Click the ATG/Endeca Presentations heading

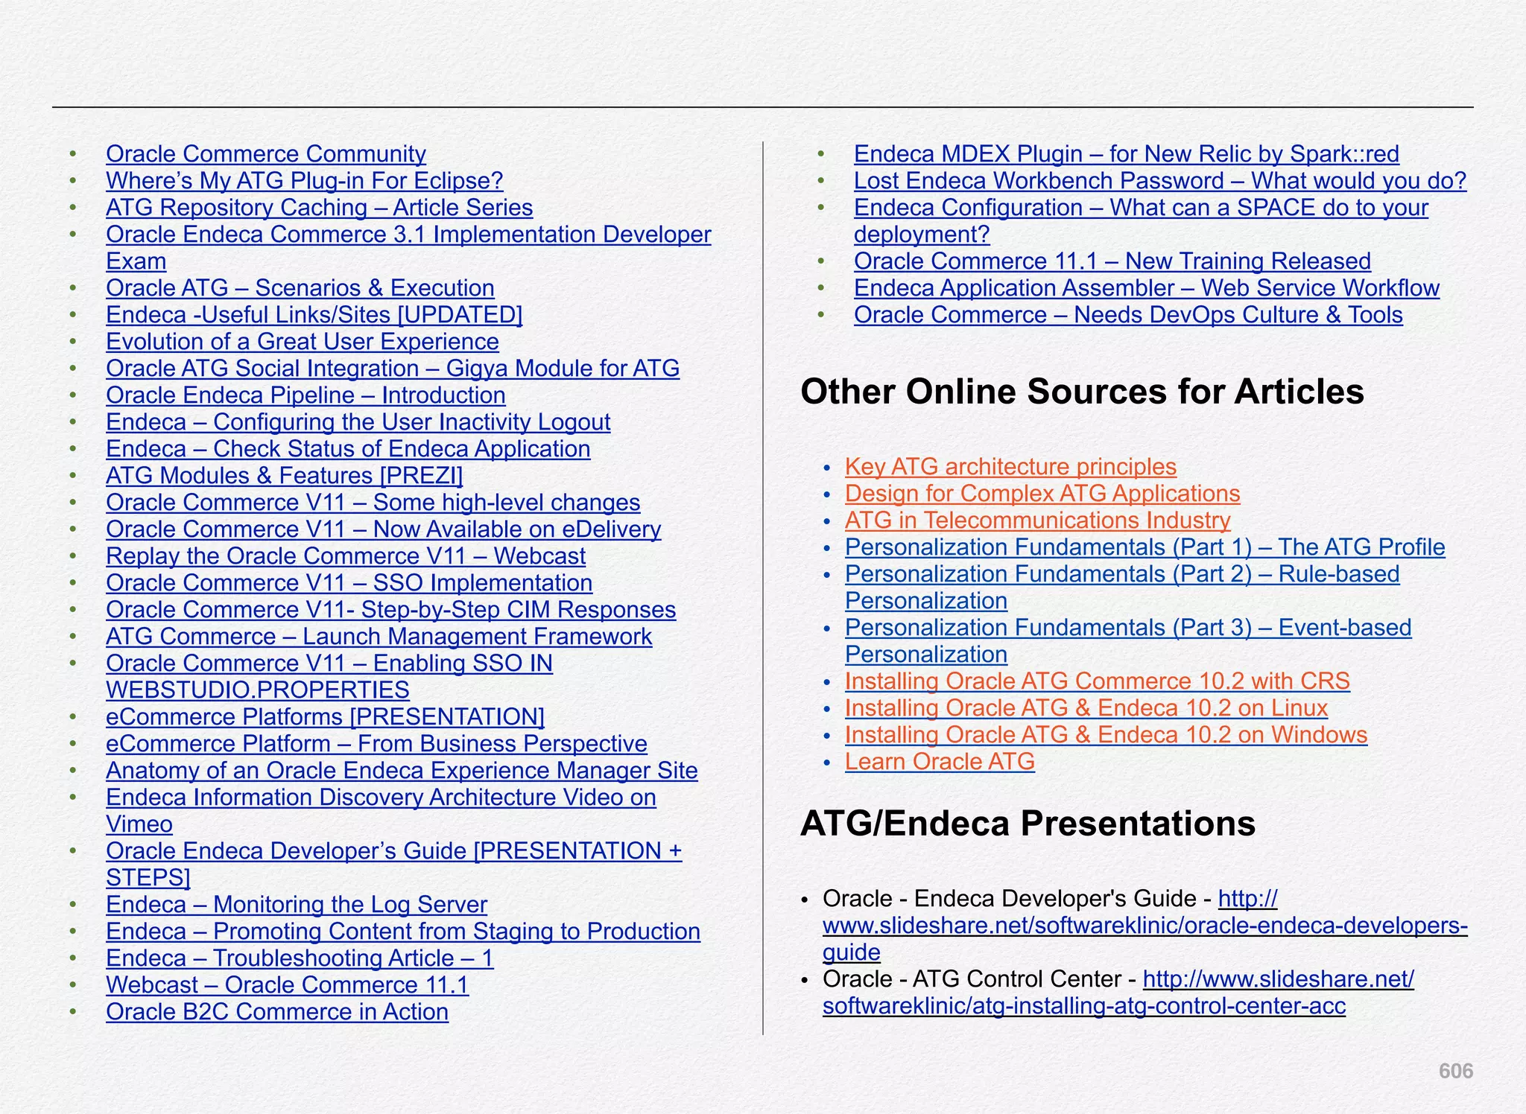(1028, 824)
